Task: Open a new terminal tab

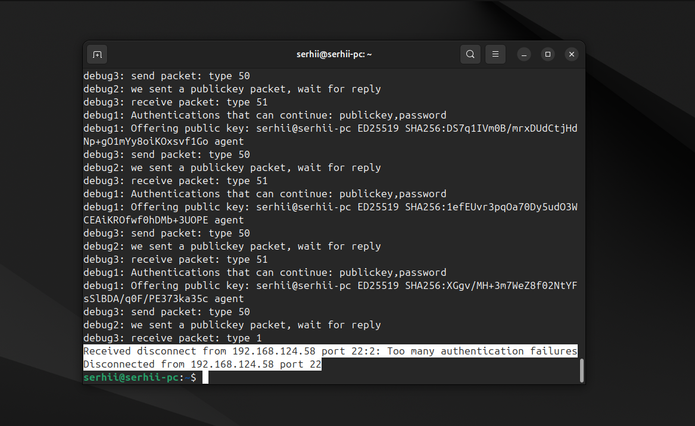Action: point(97,54)
